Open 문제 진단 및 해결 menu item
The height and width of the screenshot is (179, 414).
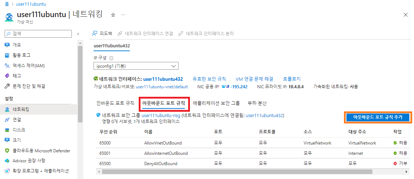click(29, 86)
